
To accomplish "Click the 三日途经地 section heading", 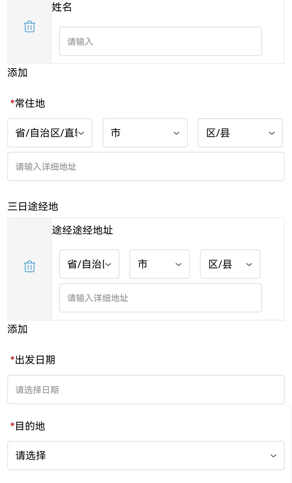I will coord(33,206).
